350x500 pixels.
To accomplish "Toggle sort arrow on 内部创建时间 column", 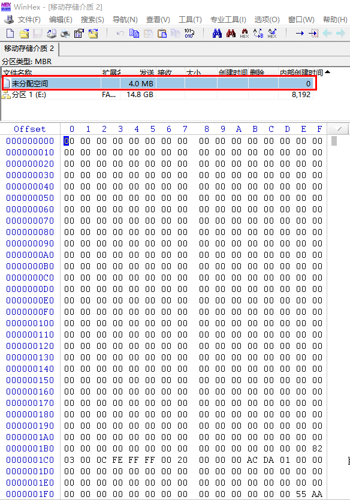I will click(327, 72).
